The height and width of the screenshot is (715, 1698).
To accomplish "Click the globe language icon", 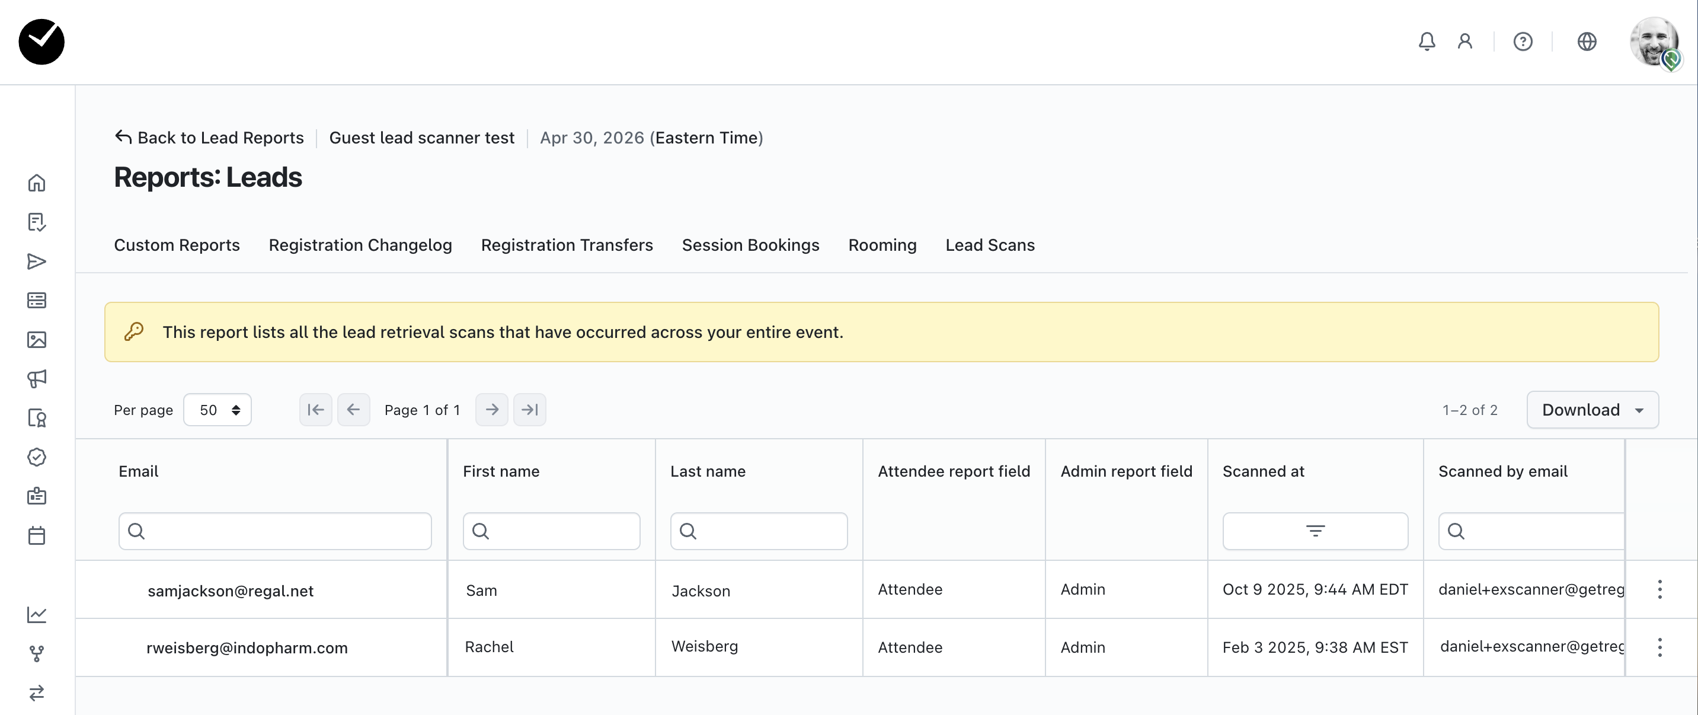I will click(x=1587, y=42).
